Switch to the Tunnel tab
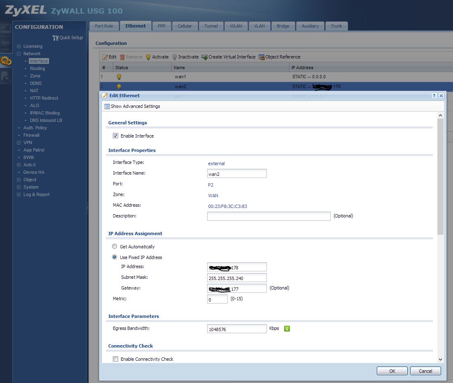Image resolution: width=453 pixels, height=383 pixels. 211,26
